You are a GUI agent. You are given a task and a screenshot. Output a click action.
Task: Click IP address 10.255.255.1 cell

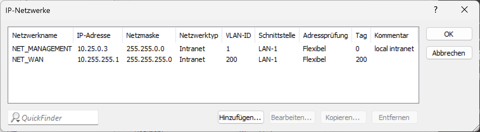point(98,59)
